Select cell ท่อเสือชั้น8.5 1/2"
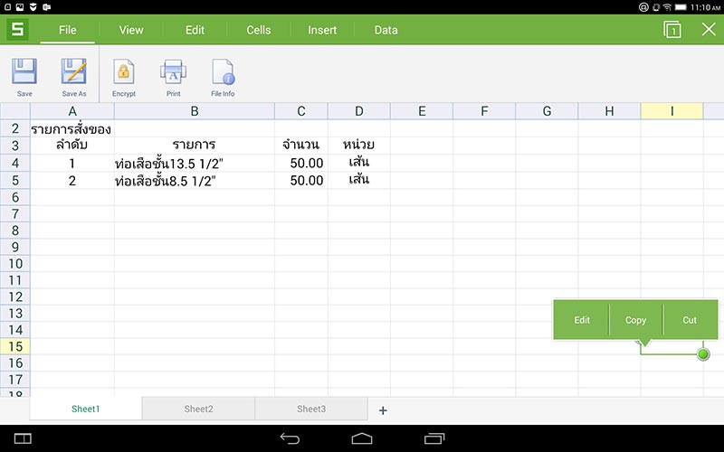Image resolution: width=724 pixels, height=452 pixels. [195, 181]
